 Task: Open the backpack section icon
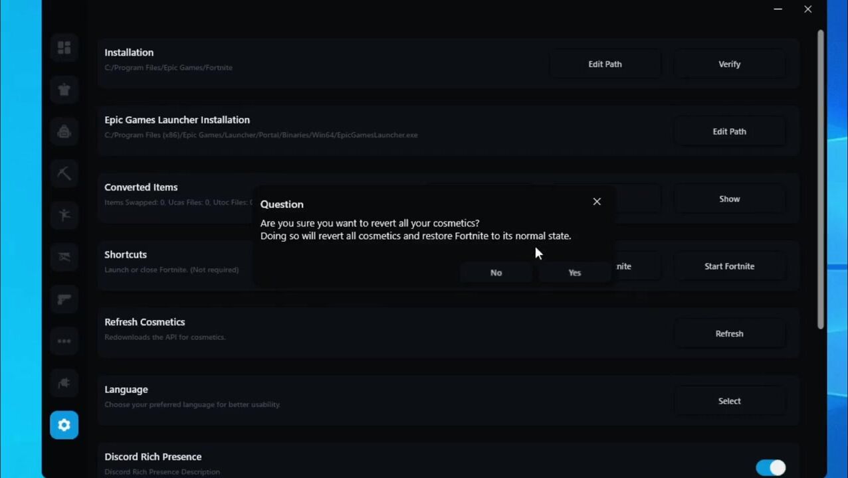click(64, 131)
